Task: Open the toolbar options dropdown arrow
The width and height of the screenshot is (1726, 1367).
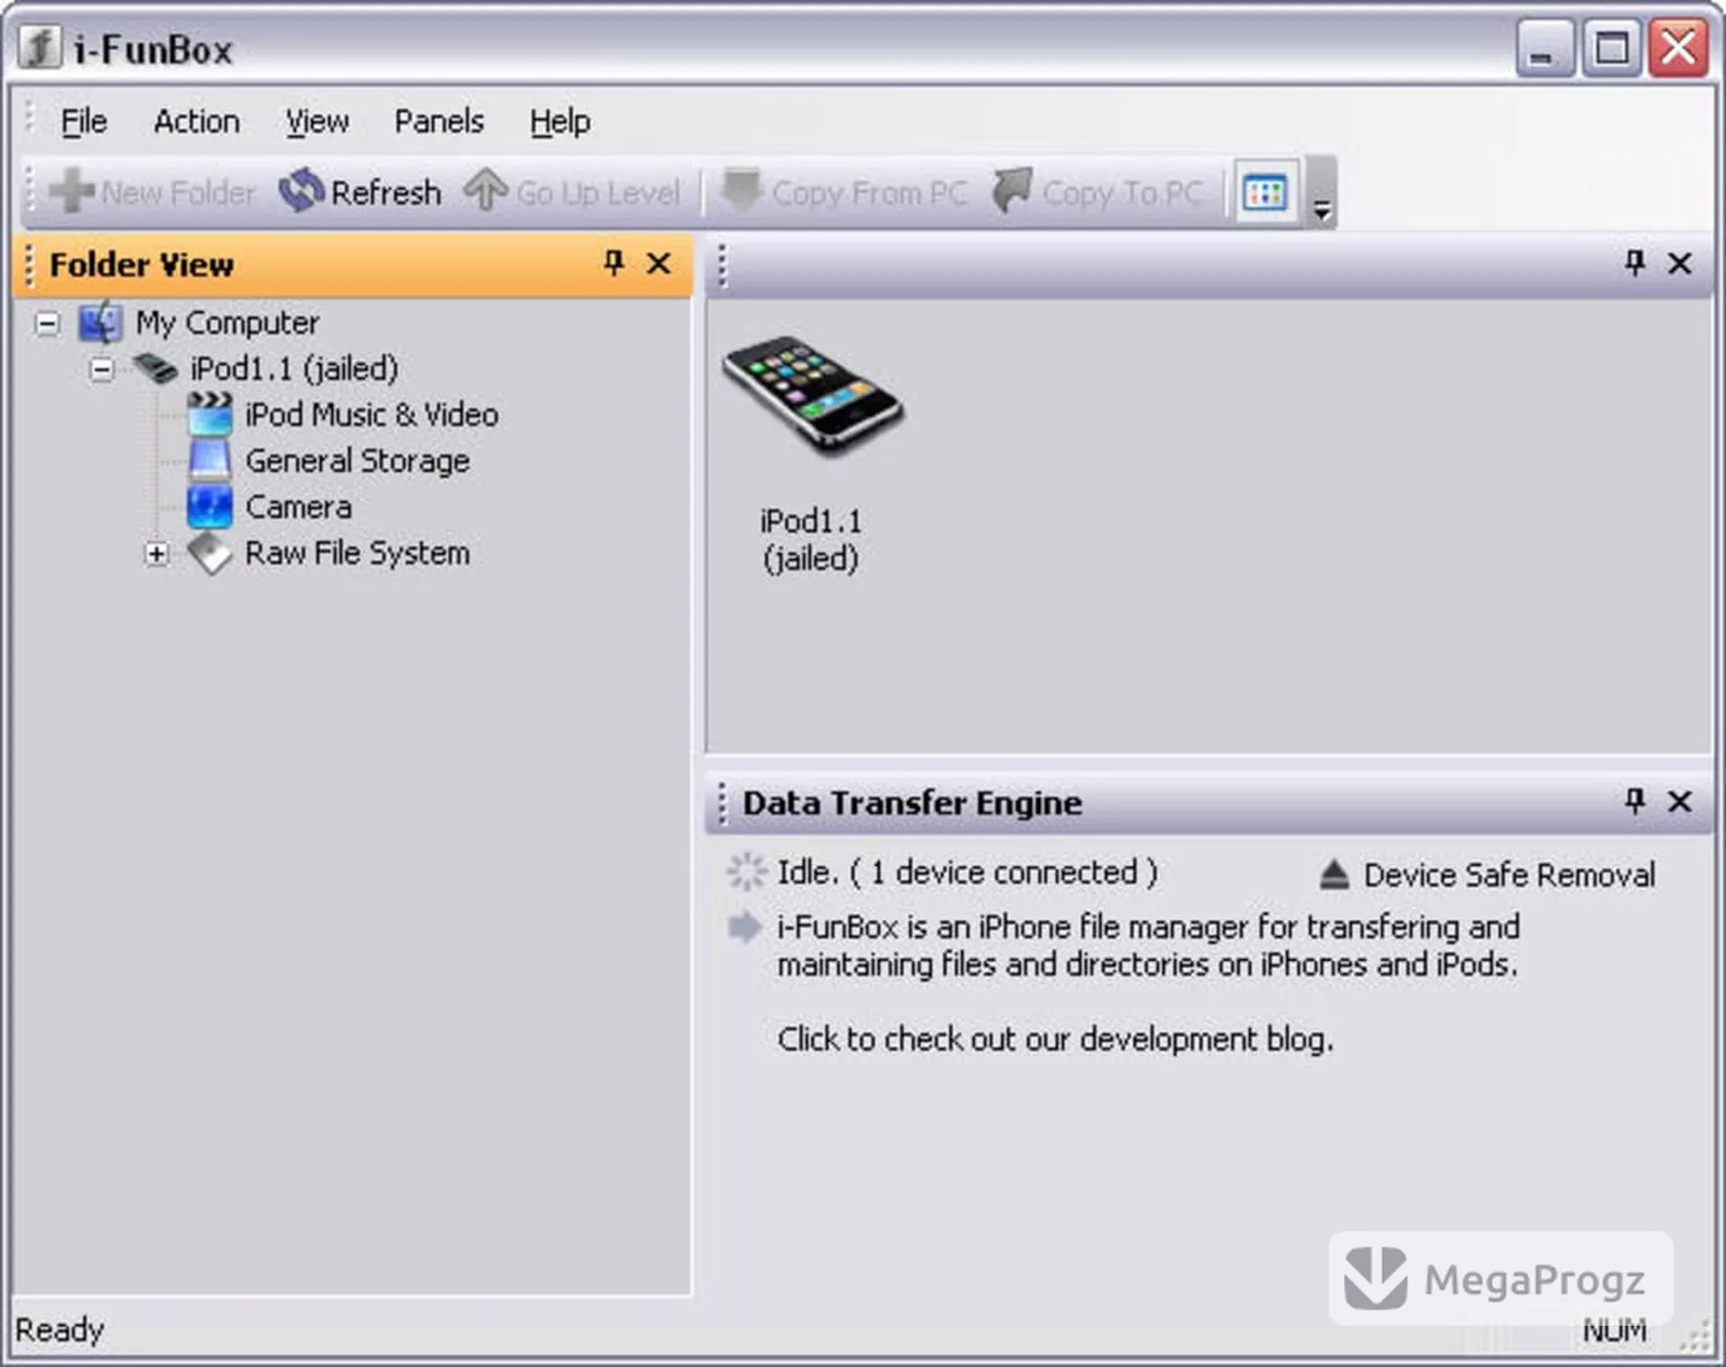Action: pyautogui.click(x=1321, y=210)
